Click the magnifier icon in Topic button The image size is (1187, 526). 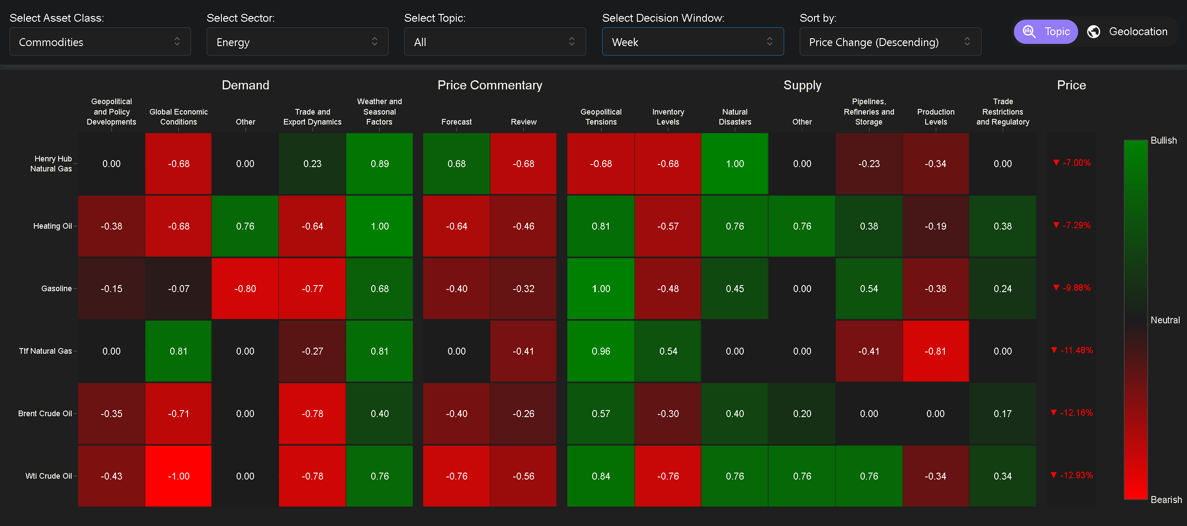tap(1029, 31)
